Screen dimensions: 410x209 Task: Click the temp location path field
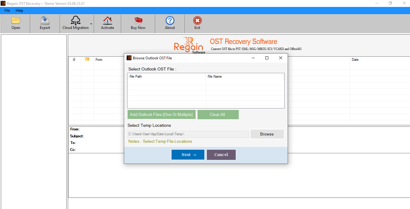click(188, 134)
